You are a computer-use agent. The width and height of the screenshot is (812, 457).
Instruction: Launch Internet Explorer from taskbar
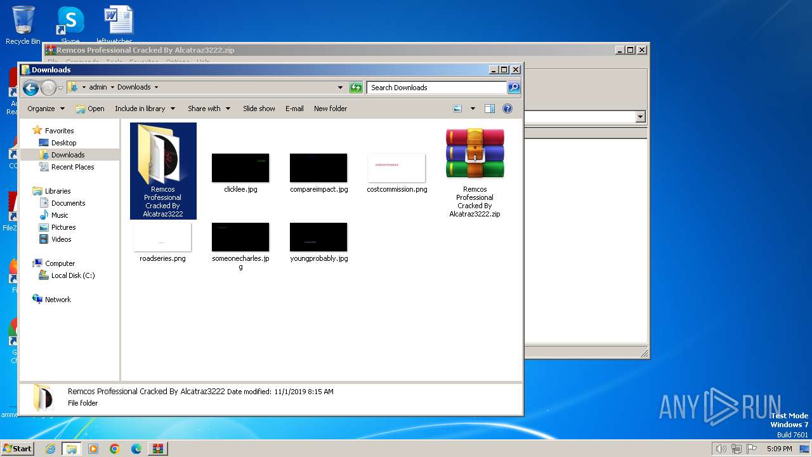pos(51,449)
